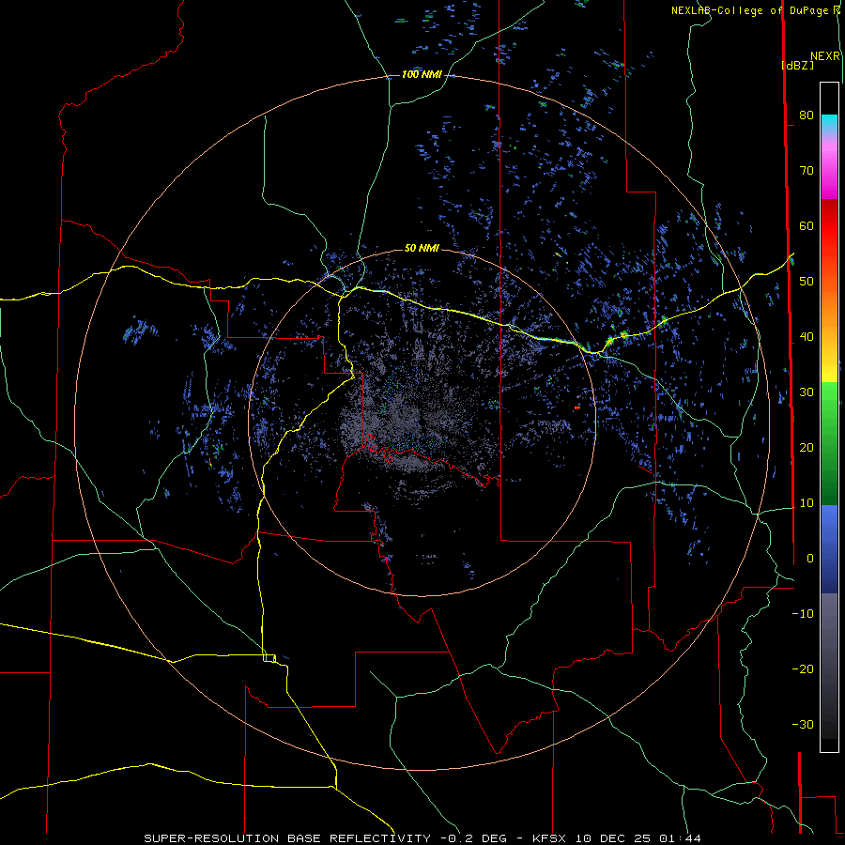Click the 20 value on the dBZ scale

[x=807, y=448]
